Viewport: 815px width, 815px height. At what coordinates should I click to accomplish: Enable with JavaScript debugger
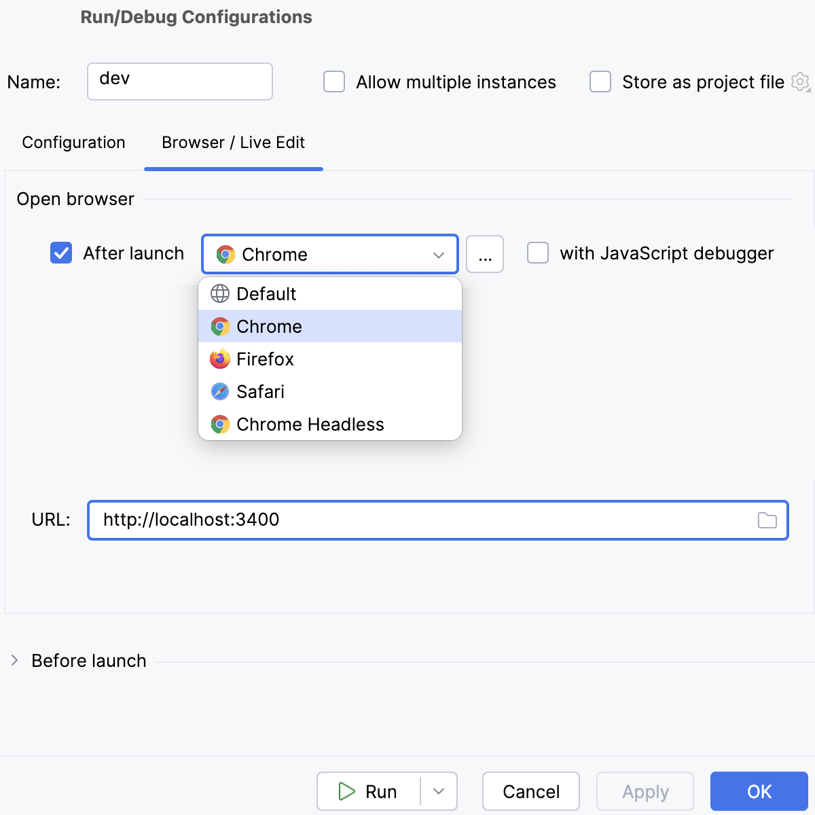[537, 253]
